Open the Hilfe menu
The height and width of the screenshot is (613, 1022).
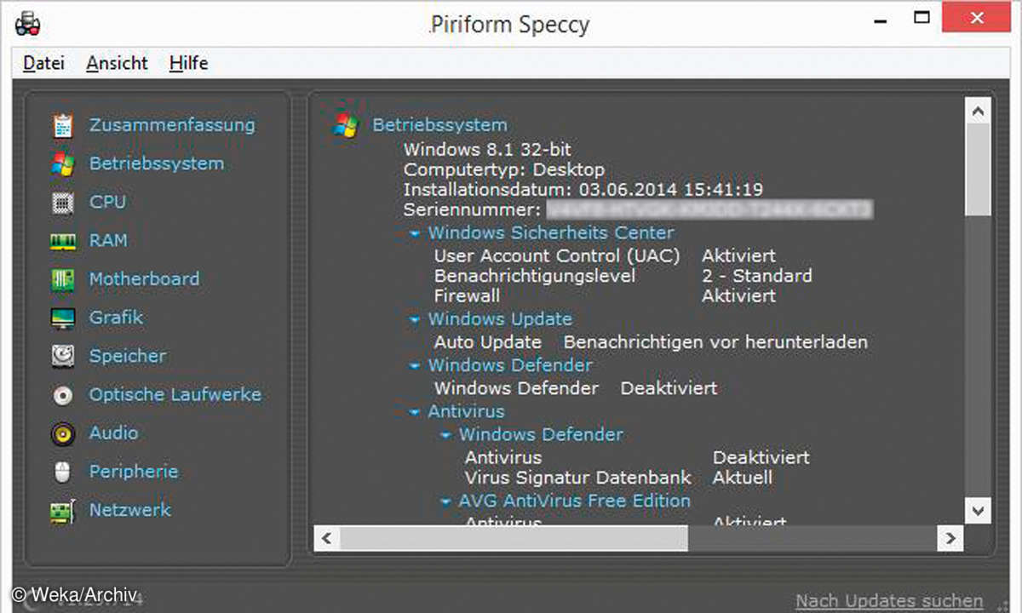[188, 63]
